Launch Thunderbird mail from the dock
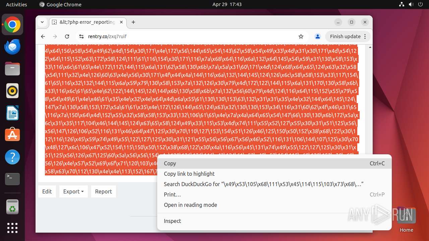The image size is (429, 241). pyautogui.click(x=12, y=47)
